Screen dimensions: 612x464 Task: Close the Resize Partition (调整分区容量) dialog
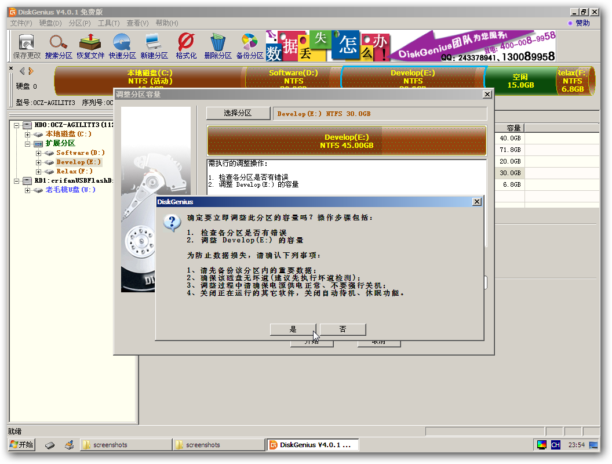tap(487, 94)
